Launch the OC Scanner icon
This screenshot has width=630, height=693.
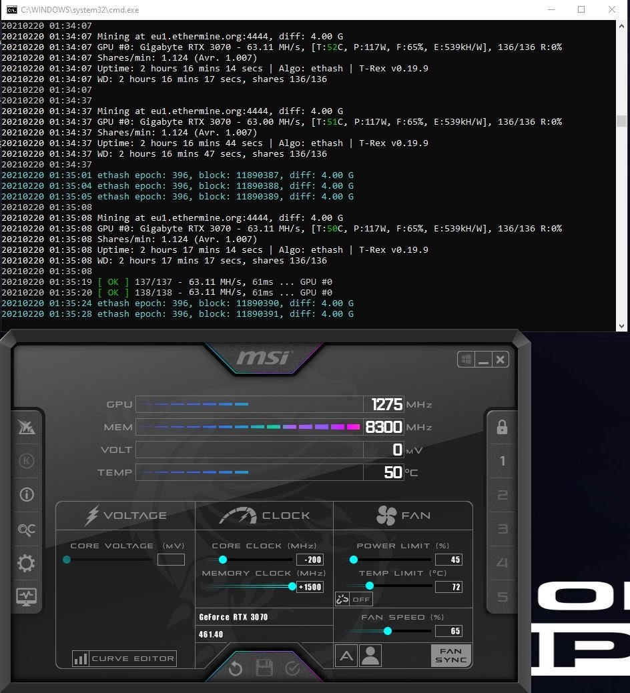click(27, 529)
